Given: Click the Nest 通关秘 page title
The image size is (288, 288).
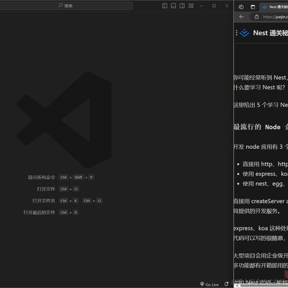Looking at the screenshot, I should click(x=271, y=33).
